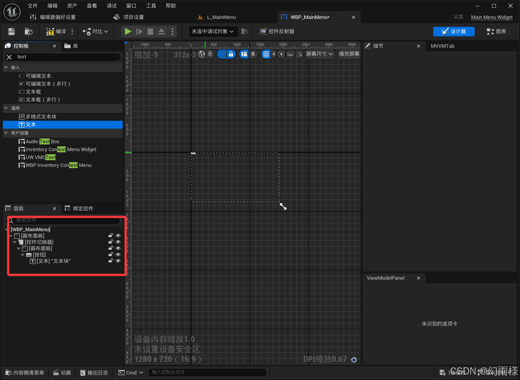Screen dimensions: 520x380
Task: Clear the palette search text
Action: tap(9, 57)
